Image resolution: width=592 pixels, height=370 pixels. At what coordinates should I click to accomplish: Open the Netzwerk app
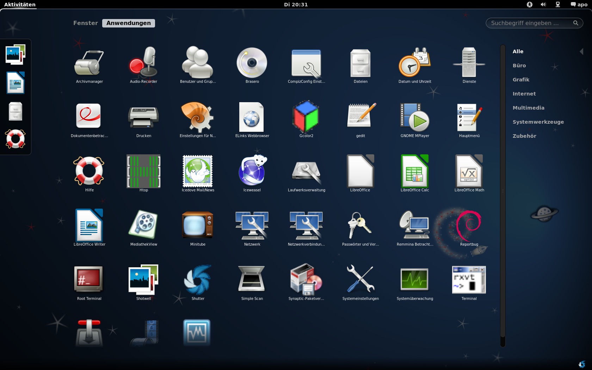pyautogui.click(x=252, y=228)
